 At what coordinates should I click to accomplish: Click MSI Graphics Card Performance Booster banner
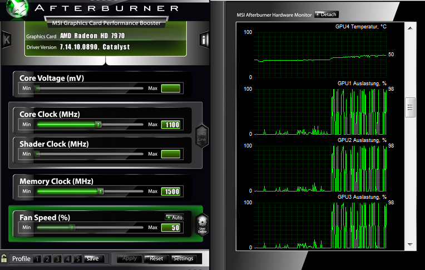click(106, 23)
